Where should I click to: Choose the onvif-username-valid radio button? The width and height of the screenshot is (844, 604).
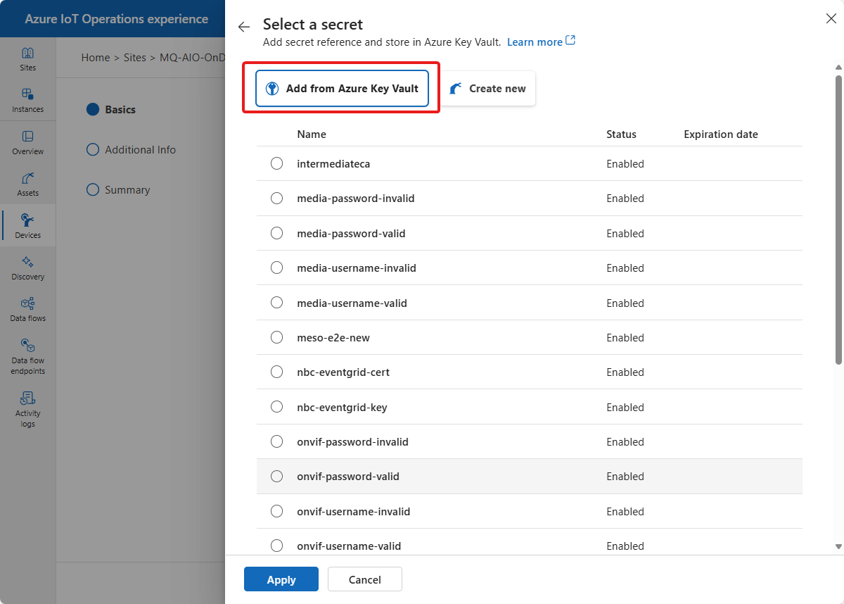[x=276, y=546]
